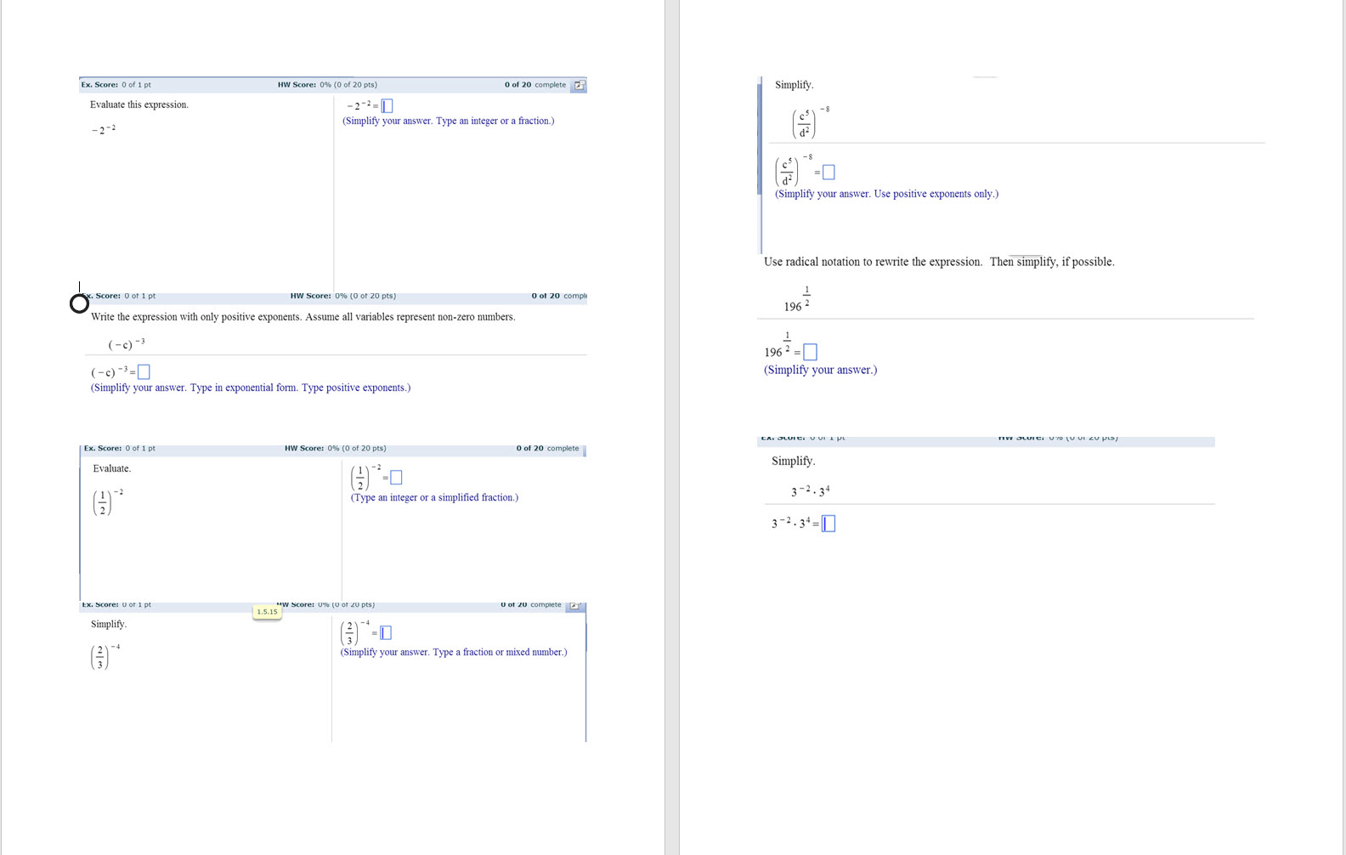Click 'Ex. Score: 0 of 1 pt' in the -2⁻² problem header
The width and height of the screenshot is (1346, 855).
pos(116,85)
